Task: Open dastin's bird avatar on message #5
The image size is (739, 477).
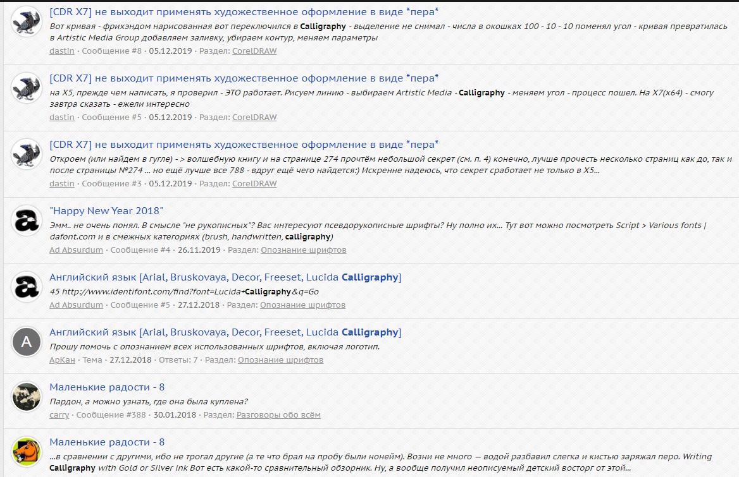Action: [27, 88]
